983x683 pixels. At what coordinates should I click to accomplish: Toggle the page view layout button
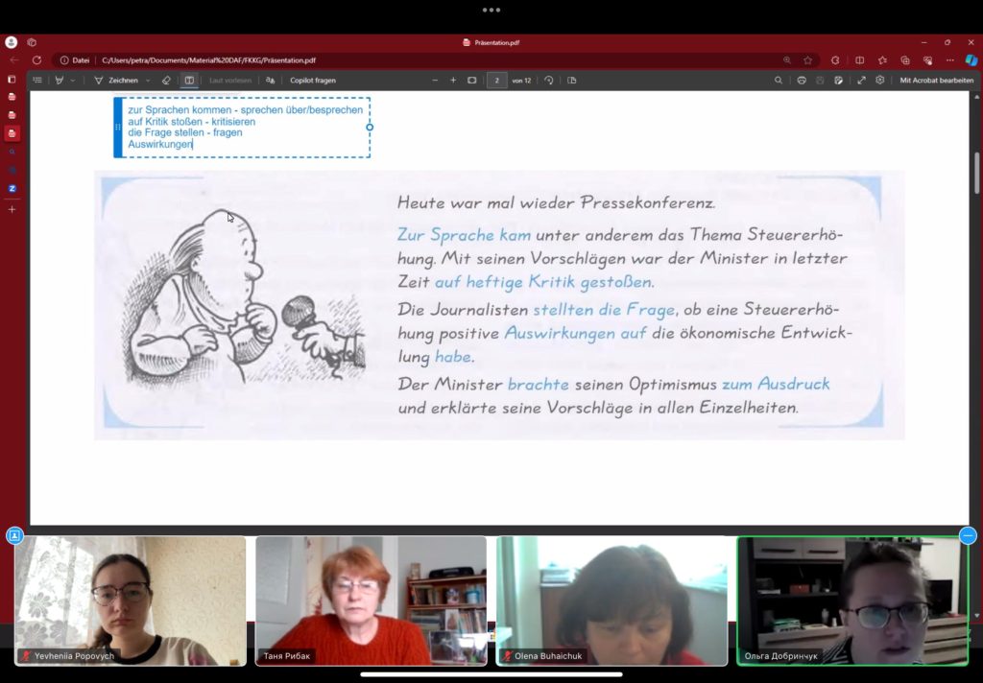tap(572, 81)
